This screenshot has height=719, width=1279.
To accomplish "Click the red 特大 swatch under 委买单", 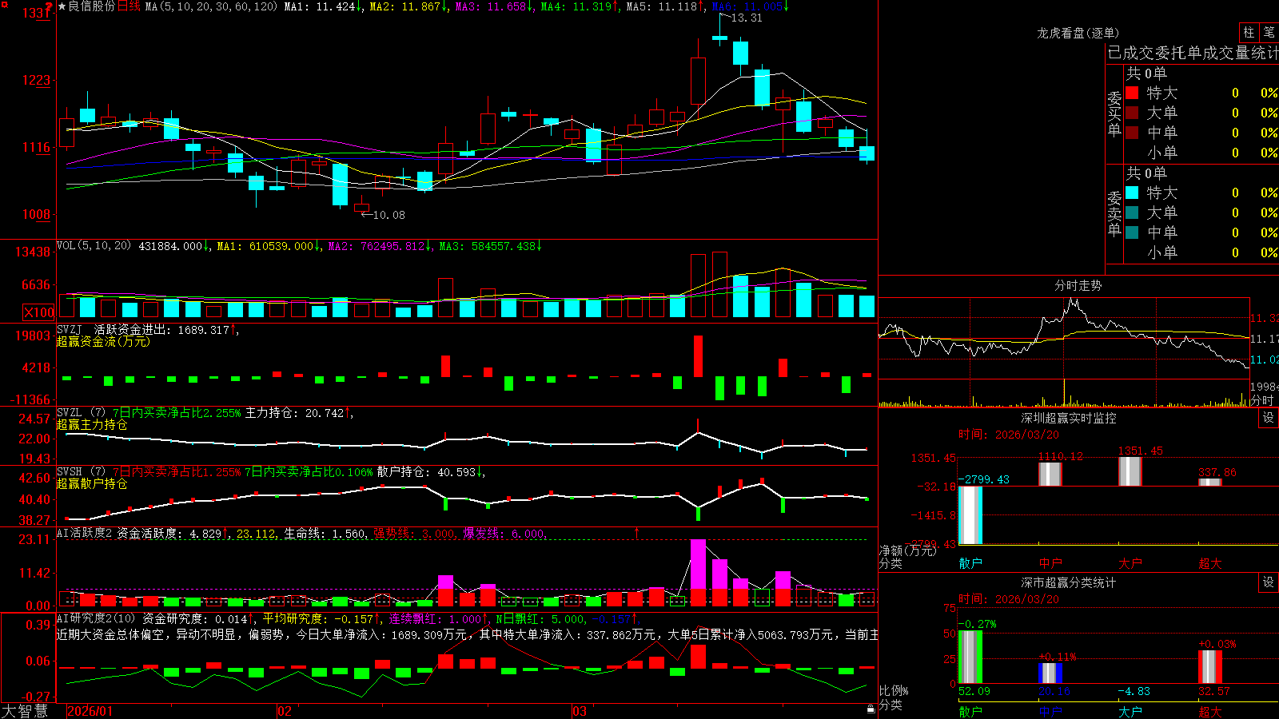I will 1132,93.
